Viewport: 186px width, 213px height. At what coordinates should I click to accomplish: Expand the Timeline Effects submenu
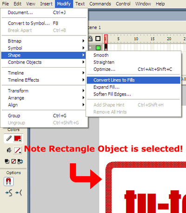44,80
